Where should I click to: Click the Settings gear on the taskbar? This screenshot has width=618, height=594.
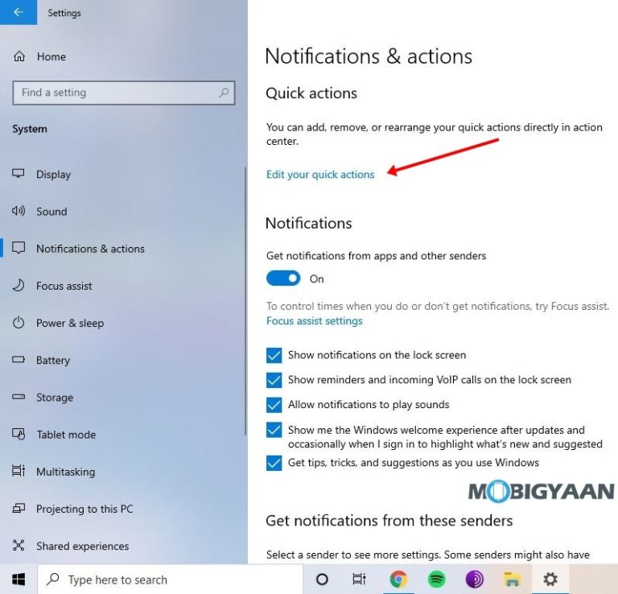point(550,580)
